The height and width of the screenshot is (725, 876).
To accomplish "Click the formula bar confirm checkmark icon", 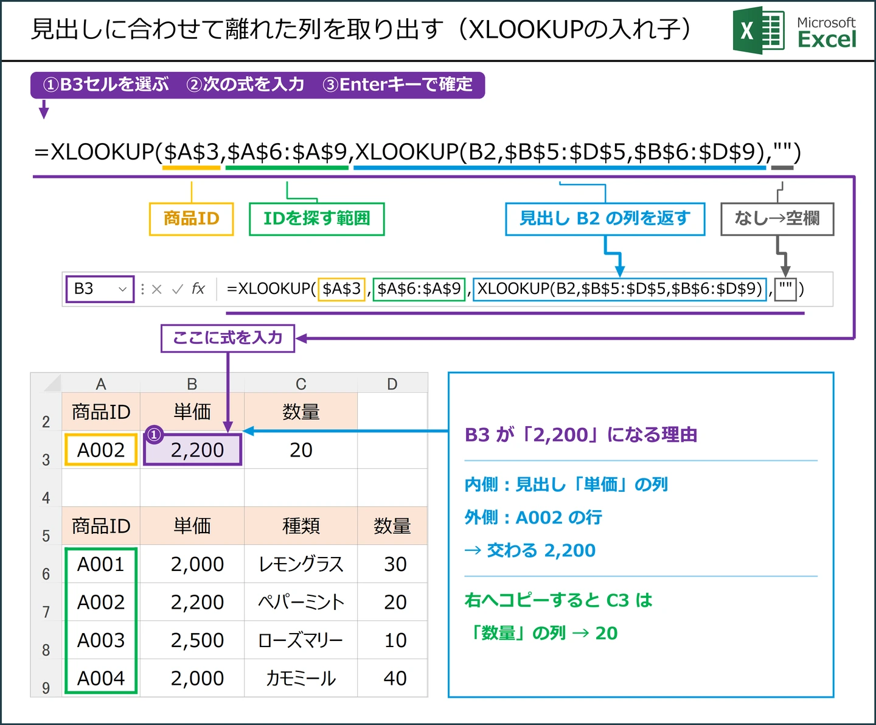I will (178, 289).
